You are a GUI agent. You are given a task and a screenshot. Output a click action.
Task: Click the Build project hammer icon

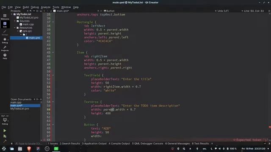[x=5, y=141]
